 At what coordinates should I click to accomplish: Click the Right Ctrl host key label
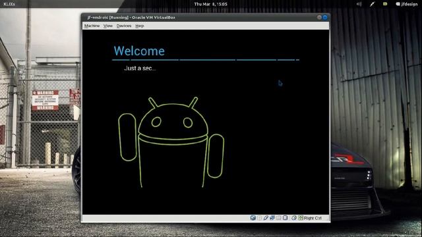[313, 218]
